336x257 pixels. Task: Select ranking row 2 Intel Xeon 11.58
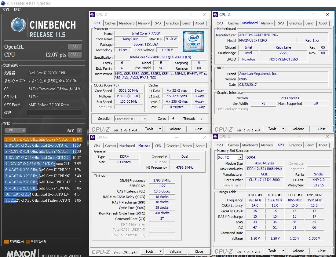43,145
